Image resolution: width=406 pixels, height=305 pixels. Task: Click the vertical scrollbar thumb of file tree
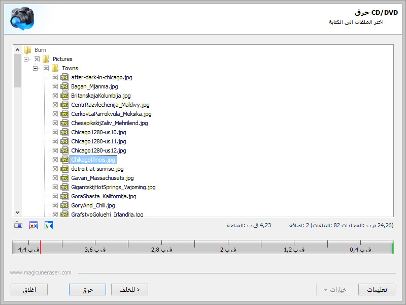pos(17,70)
